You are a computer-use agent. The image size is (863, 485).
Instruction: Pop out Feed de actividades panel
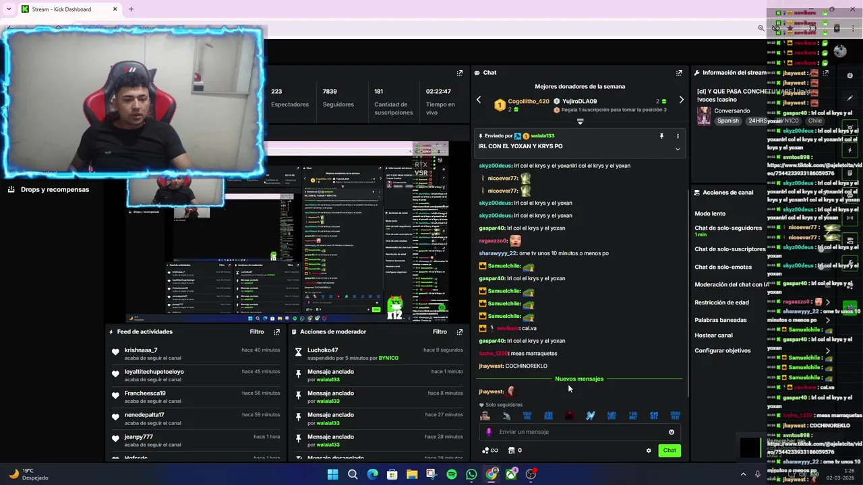pyautogui.click(x=276, y=332)
